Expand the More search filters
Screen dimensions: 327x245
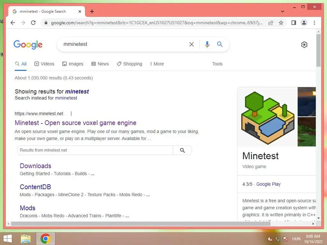tap(157, 64)
